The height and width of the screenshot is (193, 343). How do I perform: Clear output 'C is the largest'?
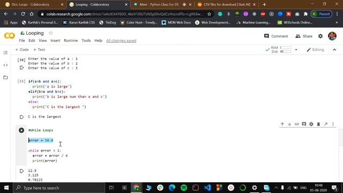pyautogui.click(x=21, y=117)
